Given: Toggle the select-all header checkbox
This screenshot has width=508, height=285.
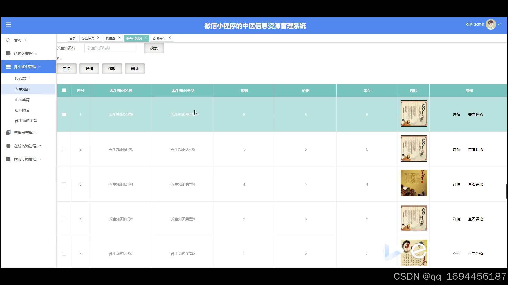Looking at the screenshot, I should 64,91.
